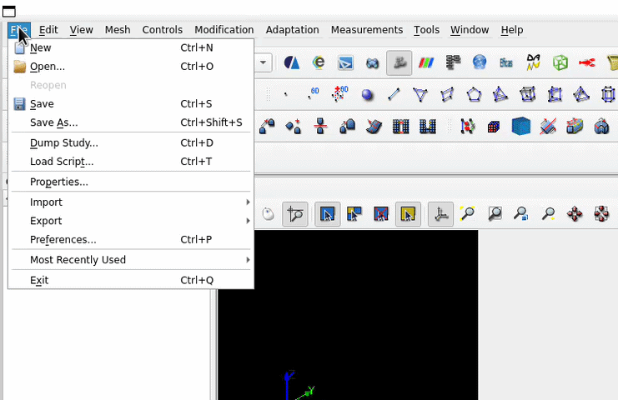Select Load Script... menu entry
618x400 pixels.
point(130,162)
